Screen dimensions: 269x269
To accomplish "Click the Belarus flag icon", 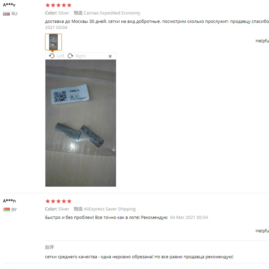I will (6, 209).
